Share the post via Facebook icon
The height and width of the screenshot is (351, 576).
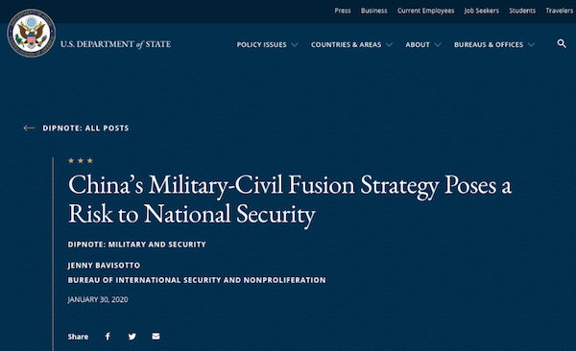click(108, 337)
